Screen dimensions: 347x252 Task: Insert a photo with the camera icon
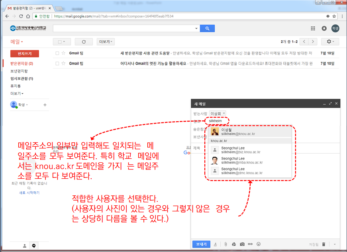click(x=242, y=244)
